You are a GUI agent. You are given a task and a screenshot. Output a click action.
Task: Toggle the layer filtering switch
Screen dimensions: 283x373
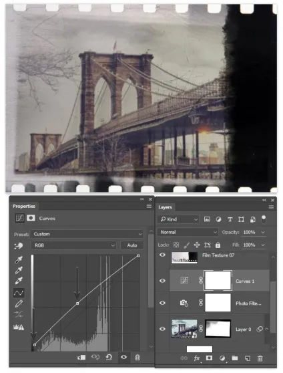[264, 219]
